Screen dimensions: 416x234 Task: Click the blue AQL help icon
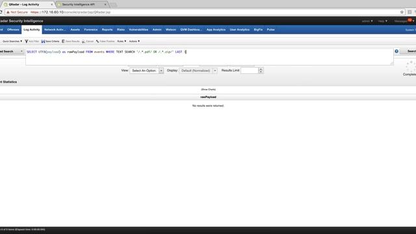396,51
